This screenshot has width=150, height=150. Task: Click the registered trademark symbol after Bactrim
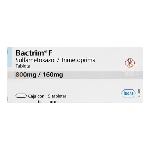click(45, 52)
